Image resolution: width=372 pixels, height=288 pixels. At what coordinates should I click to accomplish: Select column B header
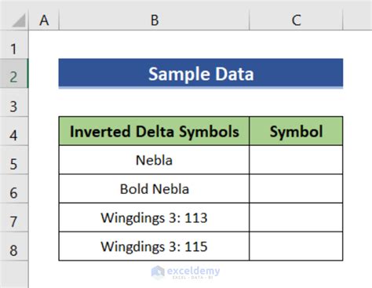(x=155, y=20)
